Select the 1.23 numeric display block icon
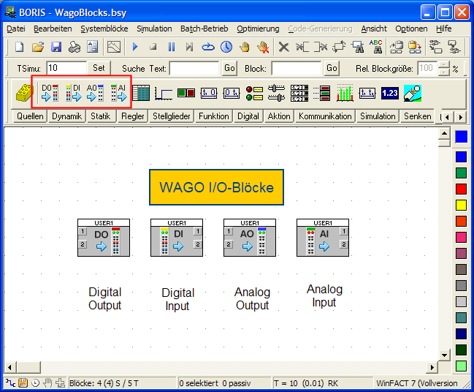Image resolution: width=474 pixels, height=392 pixels. click(390, 93)
